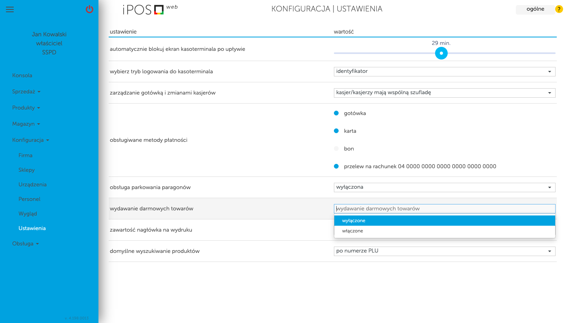Click the screen lock timeout slider handle
This screenshot has height=323, width=567.
point(441,53)
